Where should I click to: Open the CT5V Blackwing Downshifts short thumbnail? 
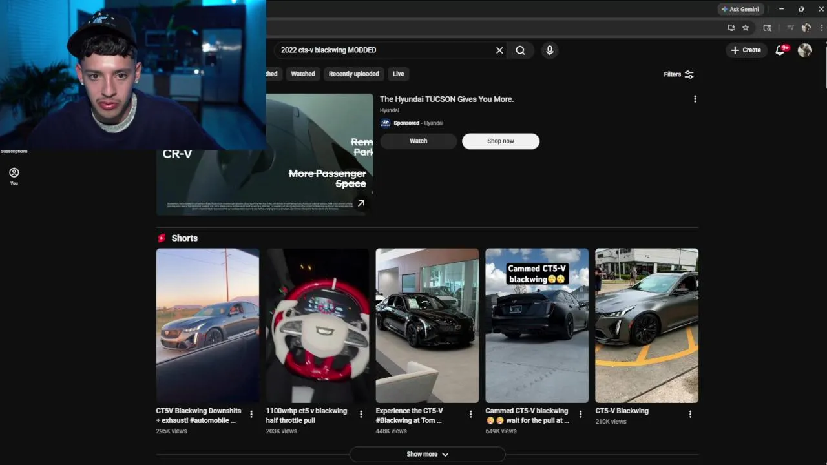tap(207, 325)
